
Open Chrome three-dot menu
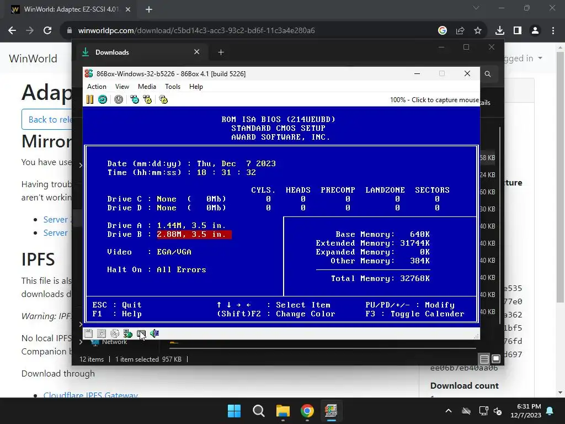pyautogui.click(x=553, y=31)
